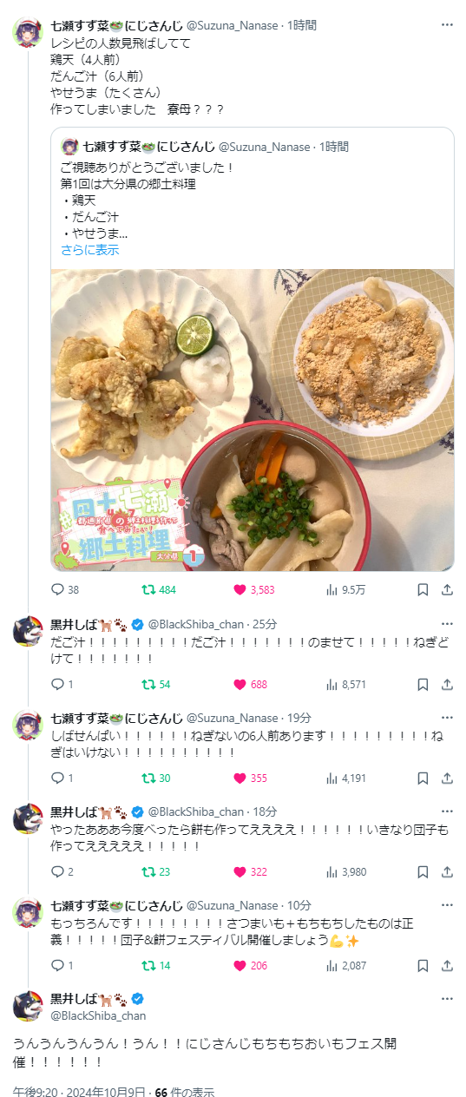Share the main tweet with food photo
Viewport: 466px width, 1097px height.
[x=447, y=590]
